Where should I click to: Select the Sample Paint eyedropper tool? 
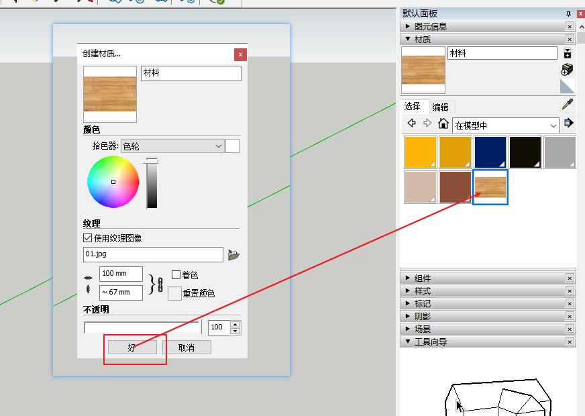tap(567, 105)
